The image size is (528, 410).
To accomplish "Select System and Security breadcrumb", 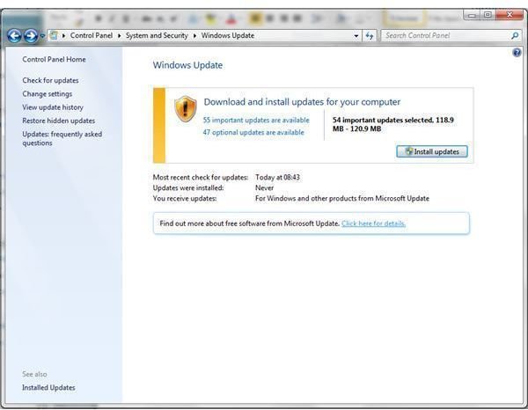I will [x=157, y=35].
